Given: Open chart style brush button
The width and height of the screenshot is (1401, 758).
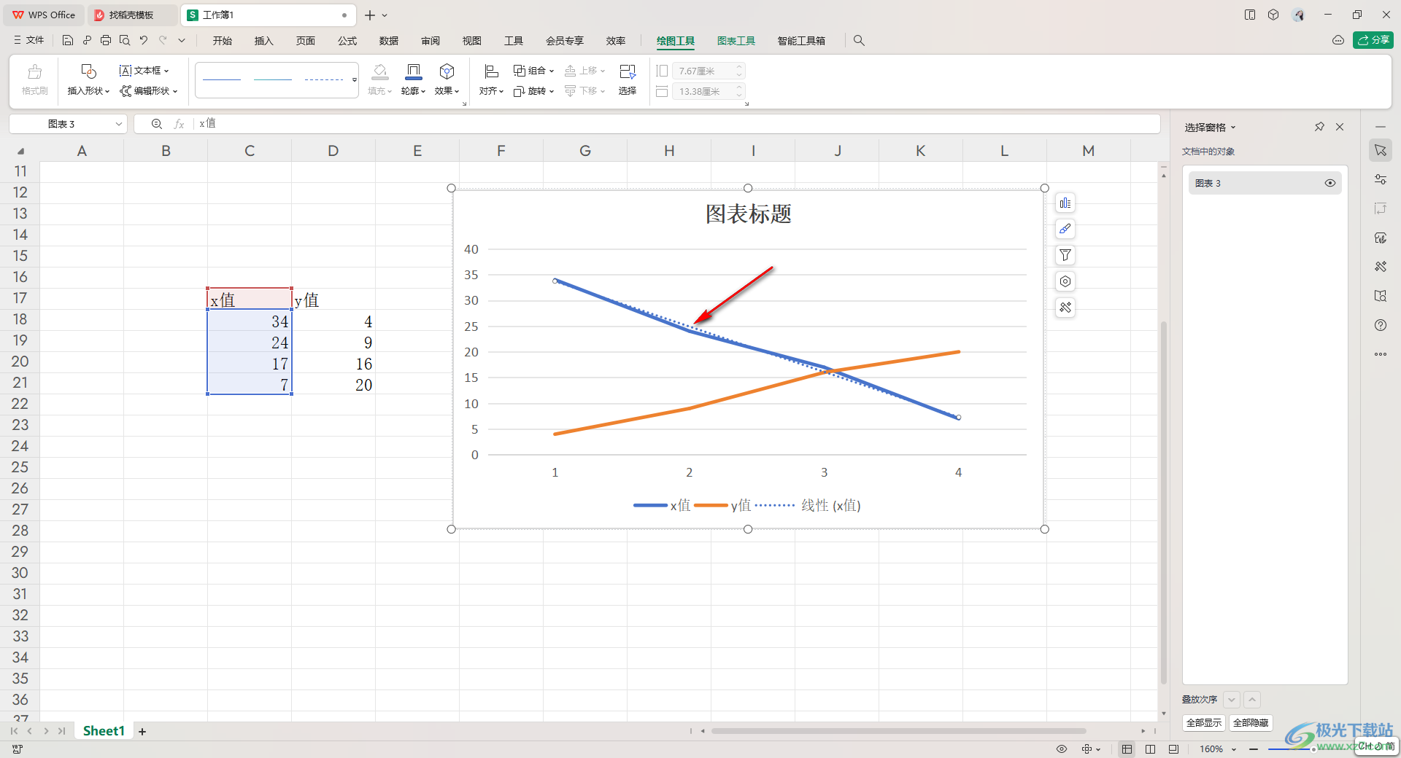Looking at the screenshot, I should click(x=1065, y=229).
